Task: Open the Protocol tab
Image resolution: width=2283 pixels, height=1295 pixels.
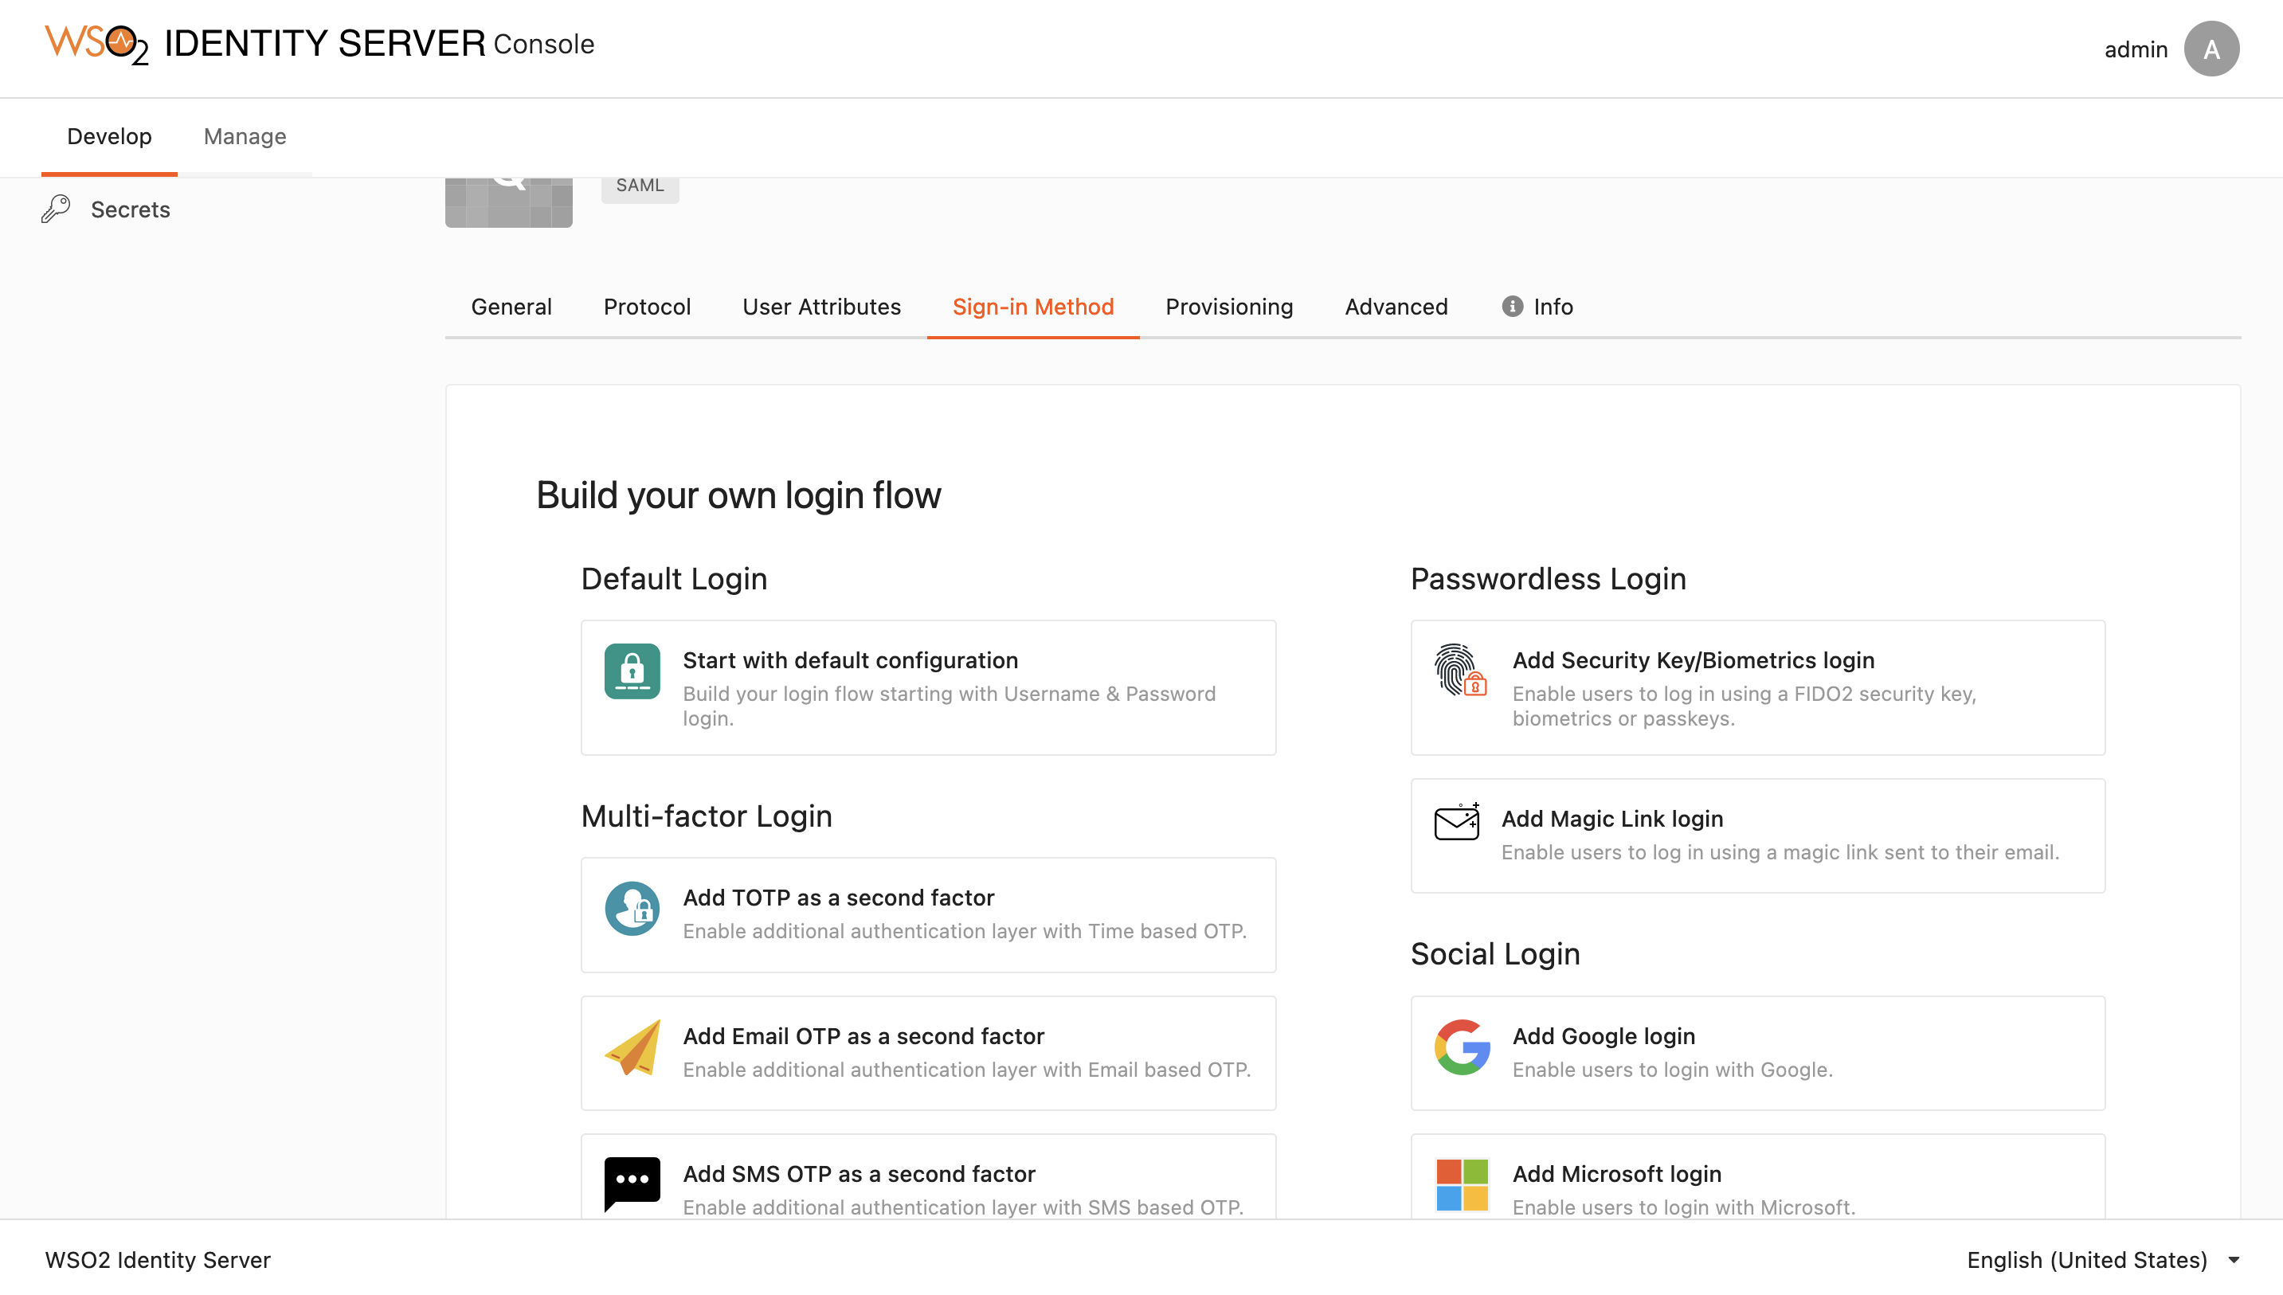Action: pyautogui.click(x=648, y=306)
